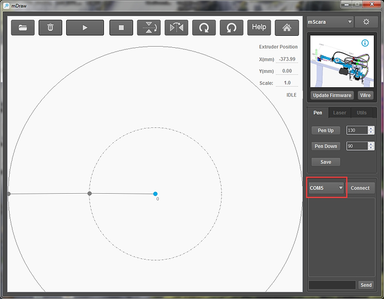This screenshot has height=299, width=384.
Task: Click the Pen Up button
Action: 325,130
